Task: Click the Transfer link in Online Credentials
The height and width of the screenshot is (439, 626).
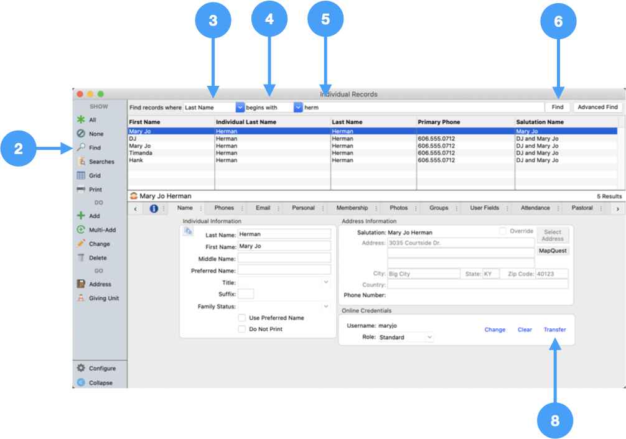Action: 554,330
